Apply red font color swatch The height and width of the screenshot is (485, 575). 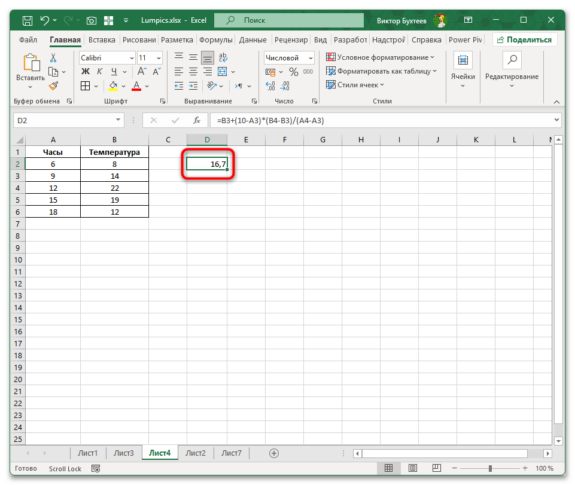[x=136, y=86]
